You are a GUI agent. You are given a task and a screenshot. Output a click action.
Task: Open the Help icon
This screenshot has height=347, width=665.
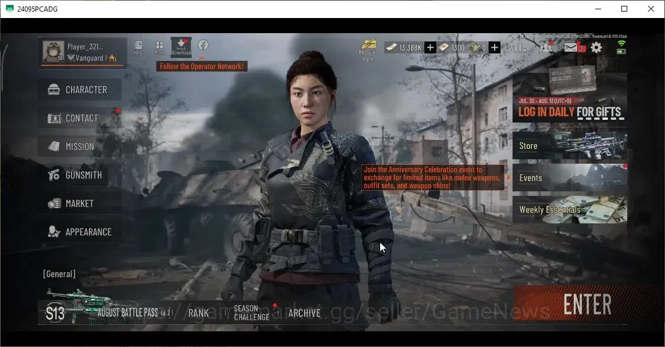138,48
